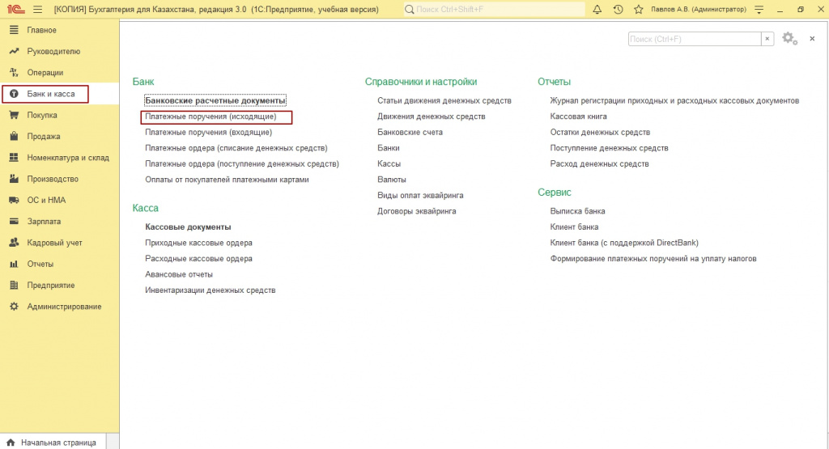Open Банковские расчетные документы

coord(215,100)
